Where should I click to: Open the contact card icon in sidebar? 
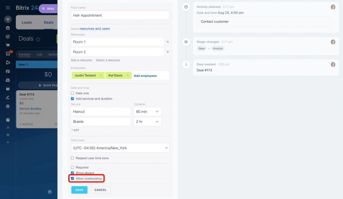[8, 71]
